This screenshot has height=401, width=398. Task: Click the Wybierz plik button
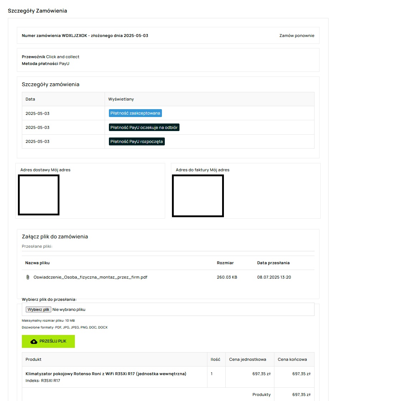click(39, 309)
